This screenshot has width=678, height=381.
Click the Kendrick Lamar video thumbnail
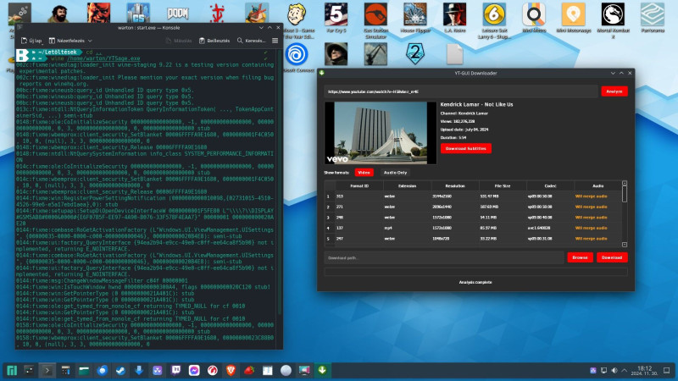tap(381, 133)
